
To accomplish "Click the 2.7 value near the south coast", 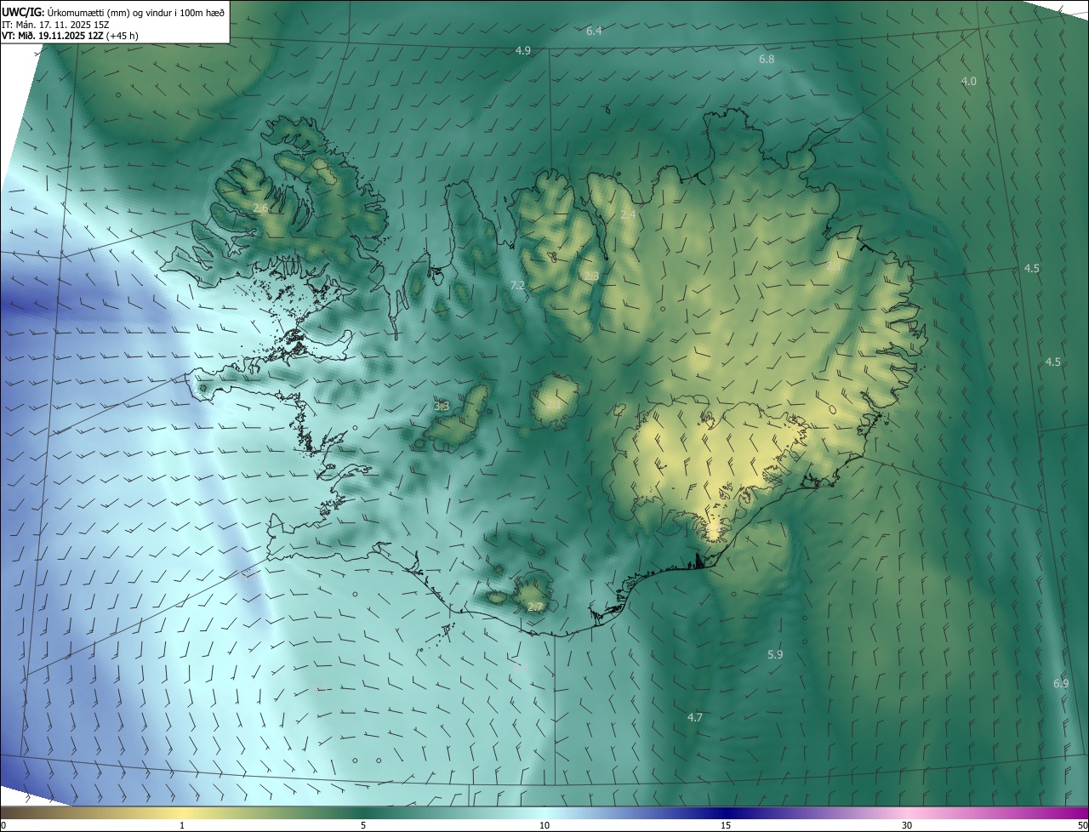I will (x=535, y=607).
